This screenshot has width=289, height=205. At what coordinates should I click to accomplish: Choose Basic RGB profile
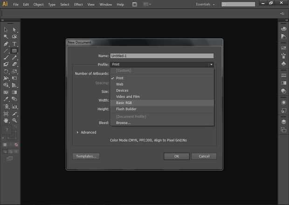point(162,103)
